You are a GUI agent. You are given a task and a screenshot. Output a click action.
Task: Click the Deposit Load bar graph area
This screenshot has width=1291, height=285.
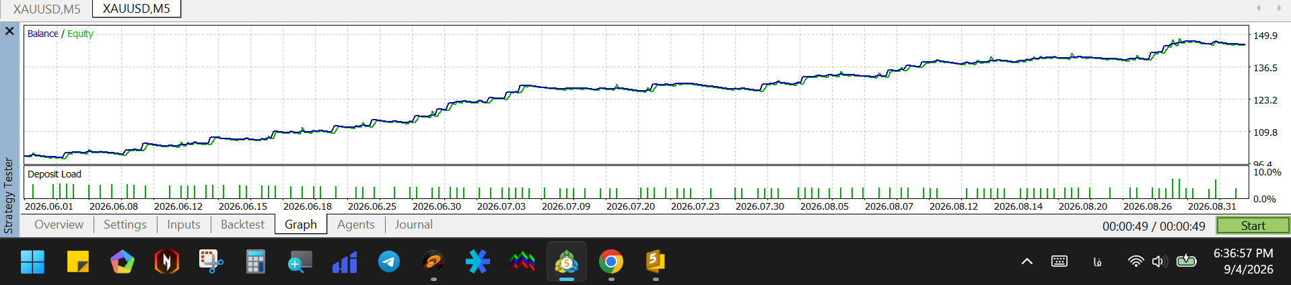(x=636, y=183)
